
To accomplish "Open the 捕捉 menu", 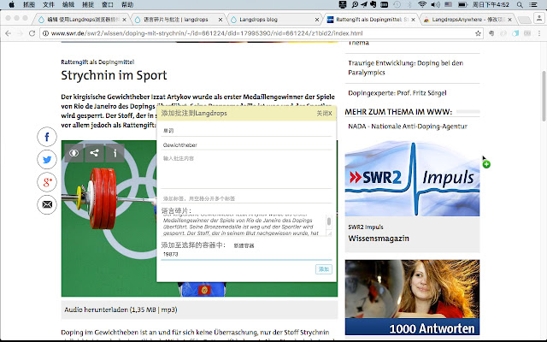I will click(x=88, y=4).
